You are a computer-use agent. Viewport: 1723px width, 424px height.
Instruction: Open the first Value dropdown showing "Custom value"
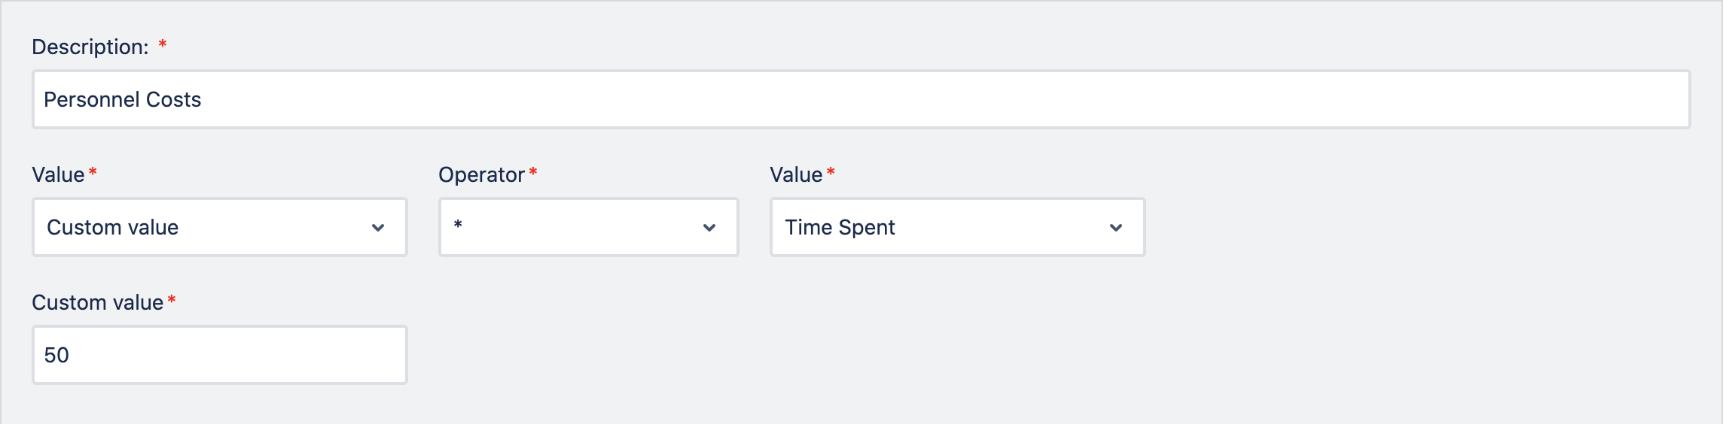tap(219, 227)
